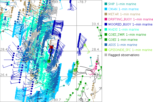This screenshot has width=153, height=102.
Task: Click the gray Flagged observations swatch
Action: coord(106,55)
